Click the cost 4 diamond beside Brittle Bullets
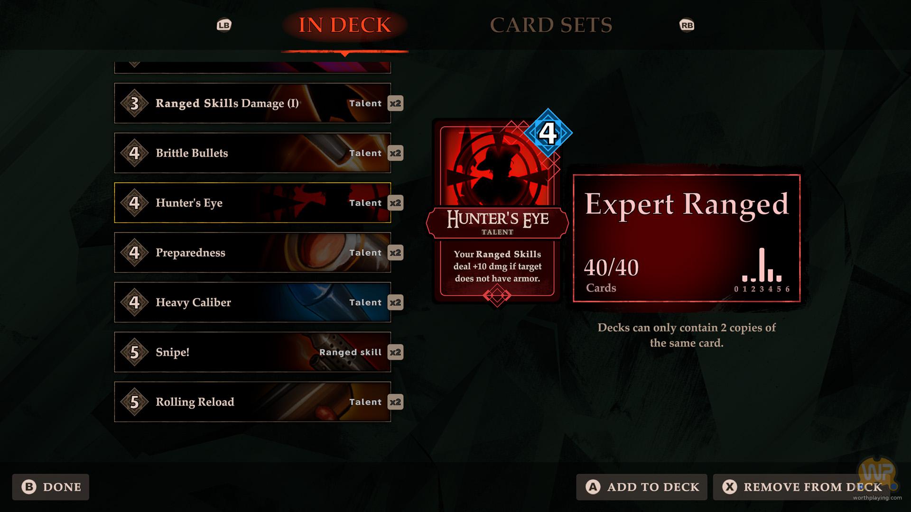The height and width of the screenshot is (512, 911). click(135, 153)
